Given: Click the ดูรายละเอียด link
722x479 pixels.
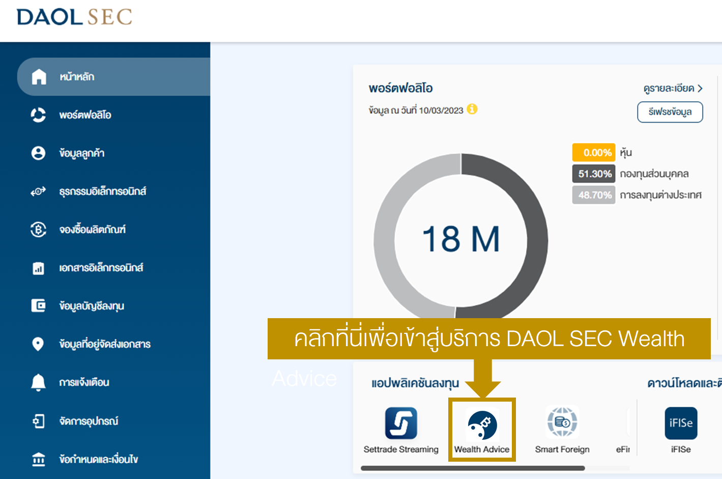Looking at the screenshot, I should pyautogui.click(x=669, y=89).
